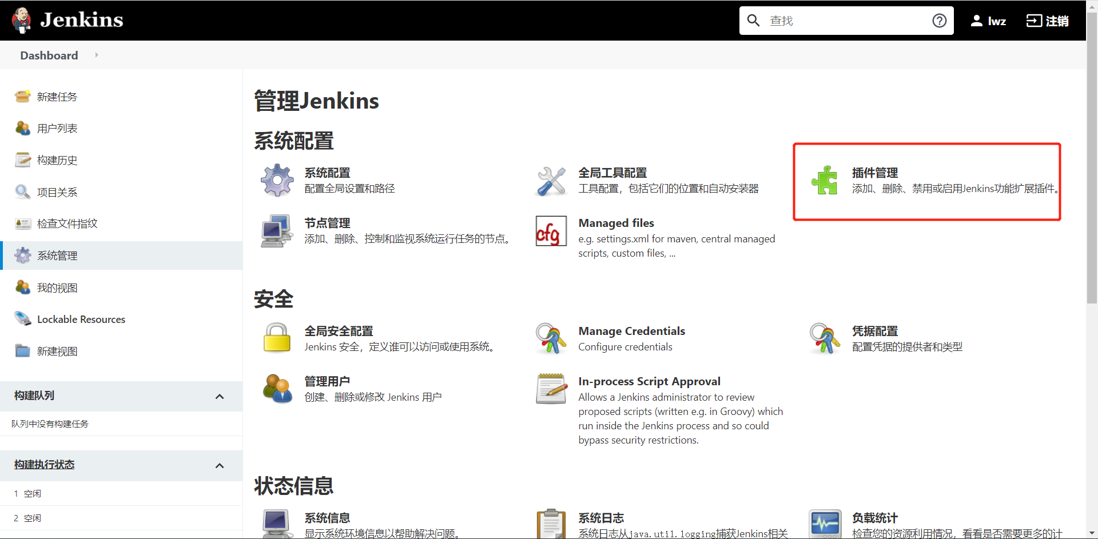Click the 系统配置 gear icon

point(277,180)
